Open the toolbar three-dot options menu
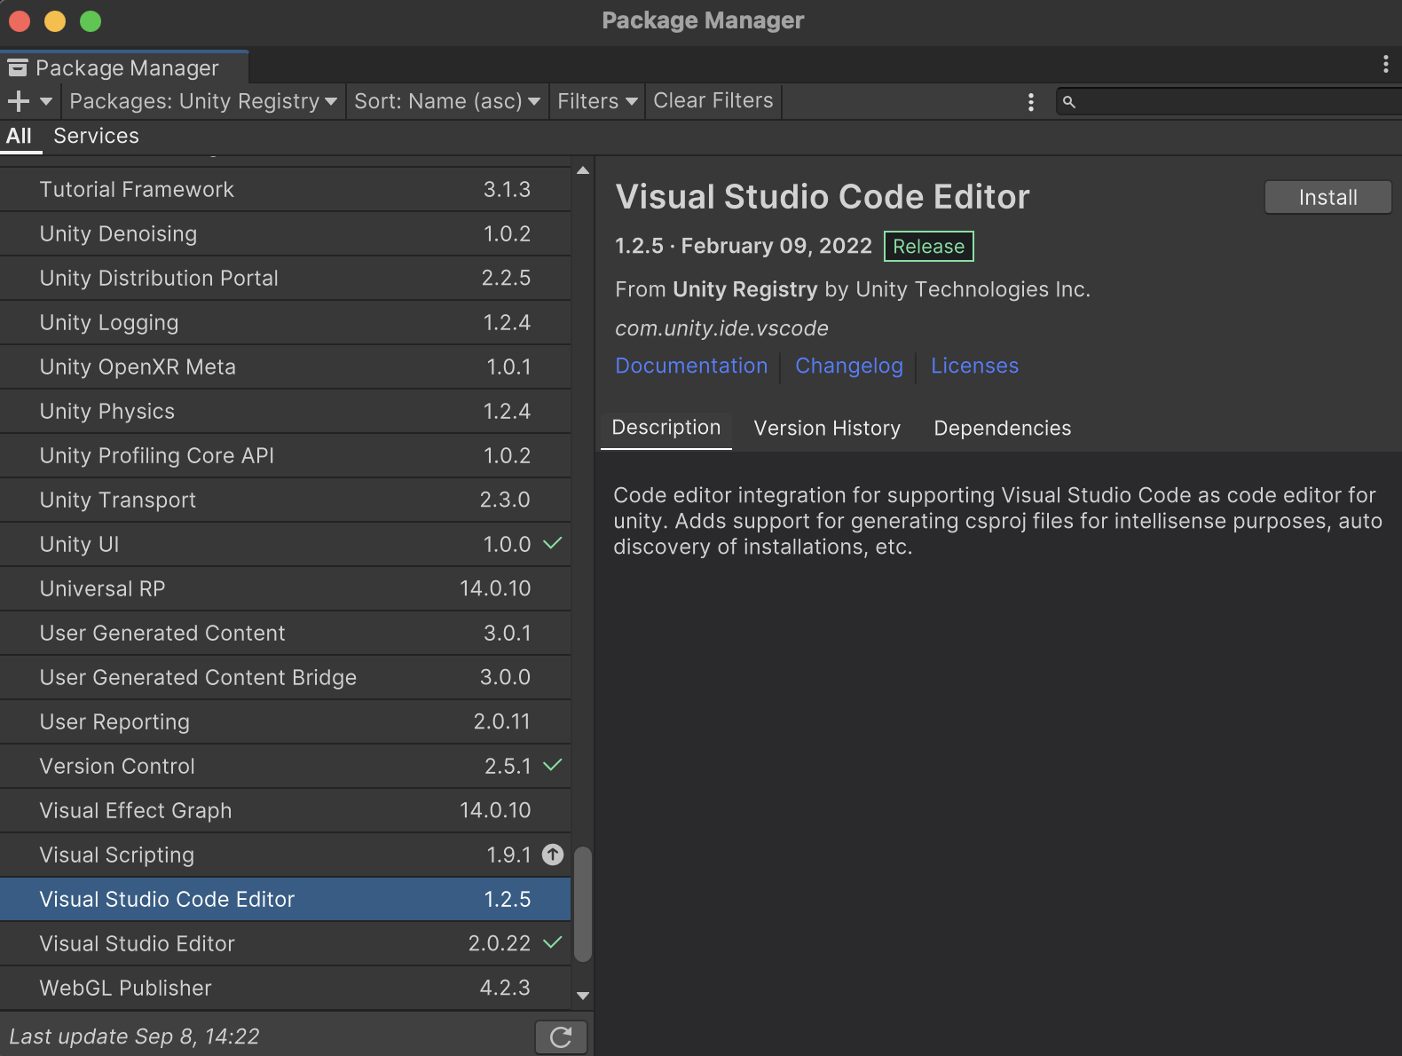Viewport: 1402px width, 1056px height. click(x=1030, y=101)
